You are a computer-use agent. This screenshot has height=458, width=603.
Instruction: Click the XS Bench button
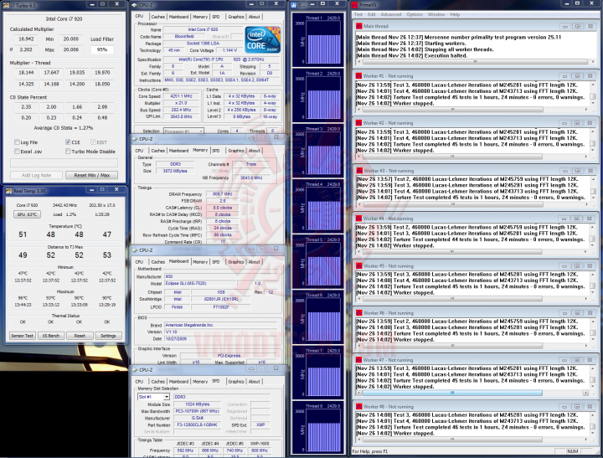[51, 336]
